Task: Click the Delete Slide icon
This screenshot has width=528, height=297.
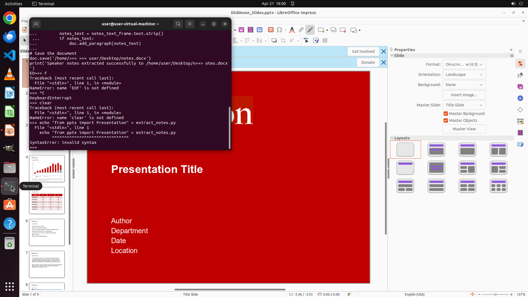Action: click(343, 30)
